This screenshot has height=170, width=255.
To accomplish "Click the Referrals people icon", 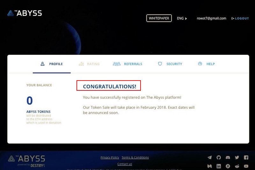I will [117, 64].
